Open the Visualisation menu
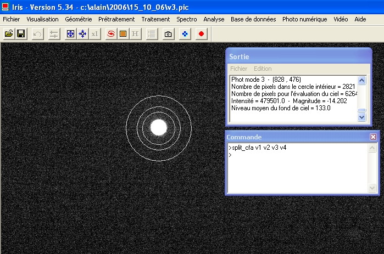 (x=42, y=19)
